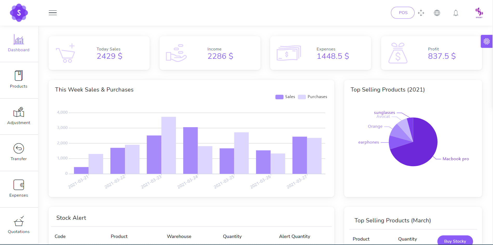Screen dimensions: 493x245
Task: Open the notifications bell
Action: 456,13
